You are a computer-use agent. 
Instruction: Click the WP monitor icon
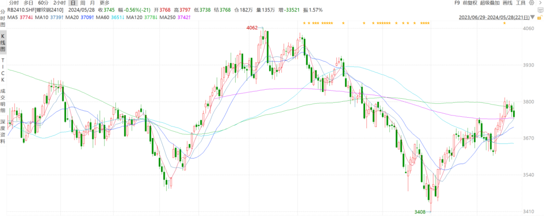click(x=540, y=10)
